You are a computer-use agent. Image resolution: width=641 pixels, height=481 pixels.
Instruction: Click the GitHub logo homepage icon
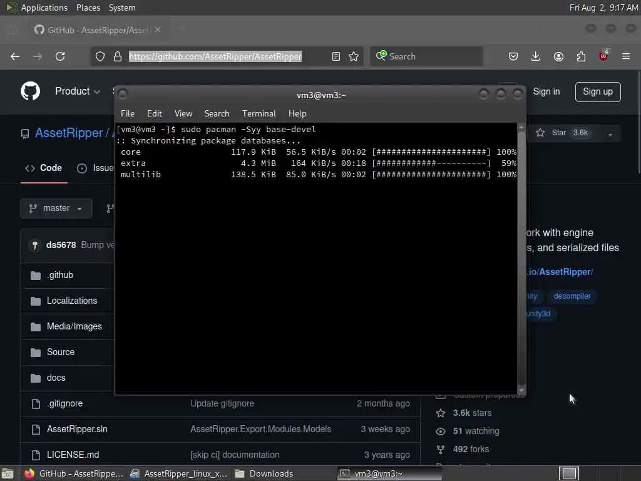point(30,91)
